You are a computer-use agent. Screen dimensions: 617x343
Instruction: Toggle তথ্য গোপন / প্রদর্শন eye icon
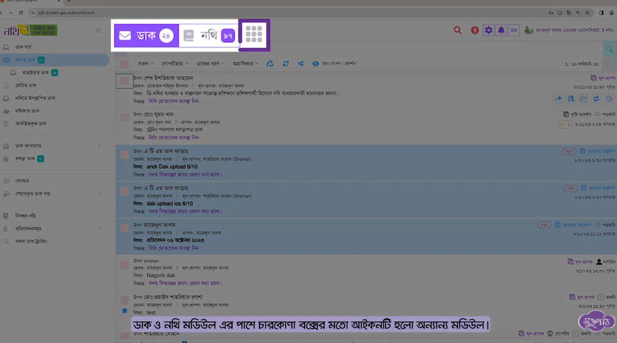316,64
